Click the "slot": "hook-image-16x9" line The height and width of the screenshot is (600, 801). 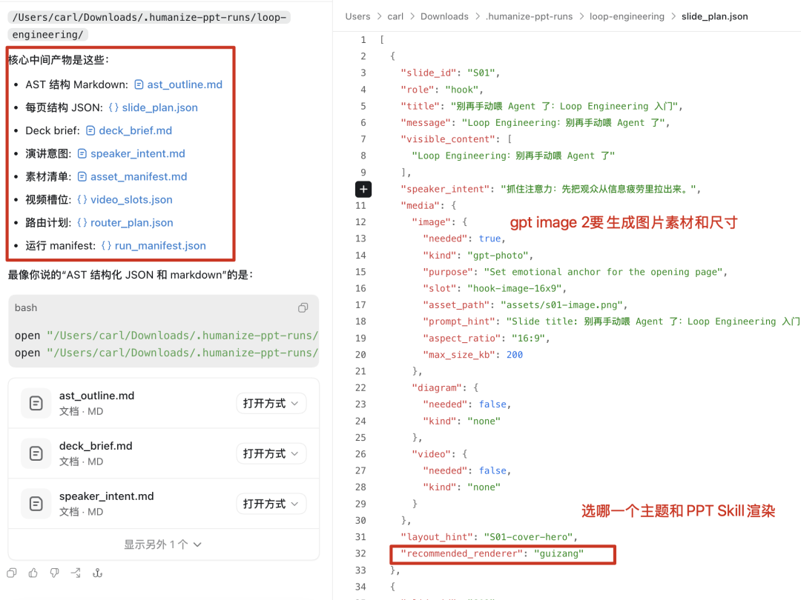click(495, 289)
